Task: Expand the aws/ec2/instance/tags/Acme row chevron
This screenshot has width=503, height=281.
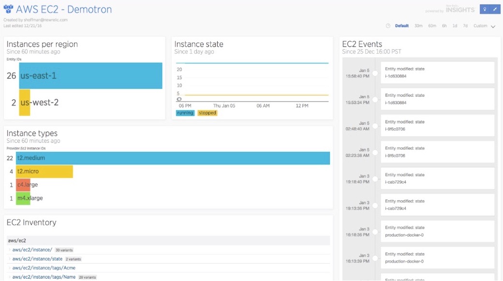Action: (9, 267)
